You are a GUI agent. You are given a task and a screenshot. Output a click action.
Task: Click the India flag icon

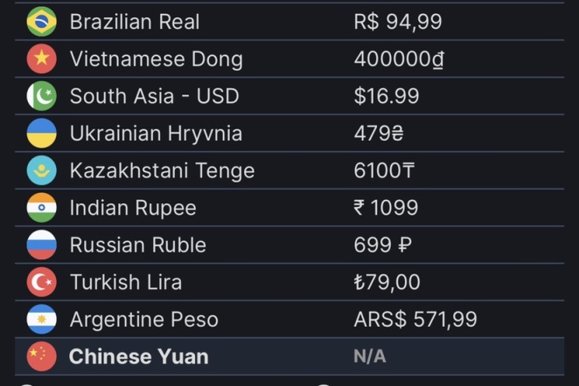(42, 208)
